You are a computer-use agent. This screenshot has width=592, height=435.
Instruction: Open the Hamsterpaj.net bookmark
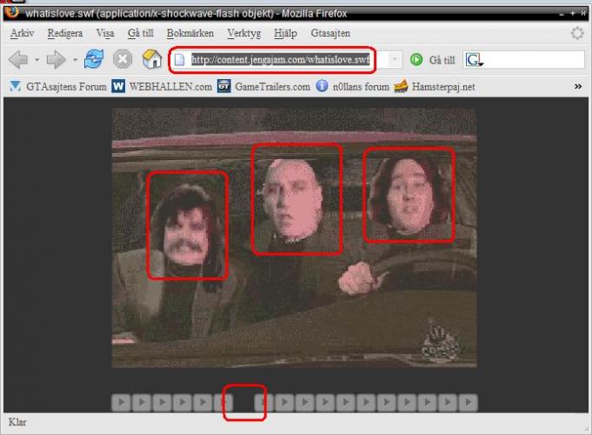pyautogui.click(x=435, y=87)
